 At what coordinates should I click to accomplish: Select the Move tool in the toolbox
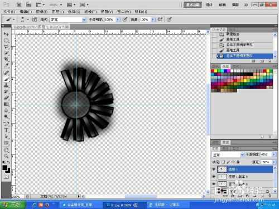pos(6,34)
